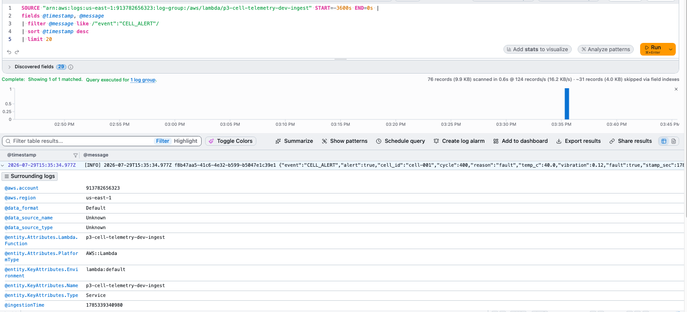687x312 pixels.
Task: Click Summarize results
Action: [294, 141]
